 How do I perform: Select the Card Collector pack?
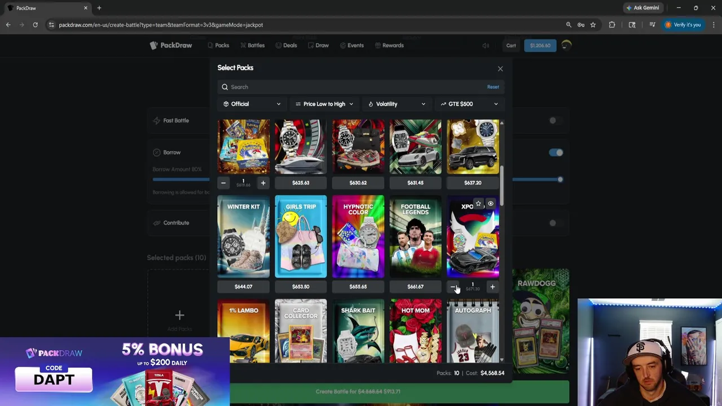301,331
